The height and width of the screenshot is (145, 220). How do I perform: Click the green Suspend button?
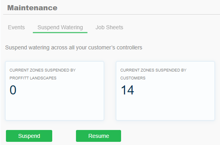[x=29, y=136]
